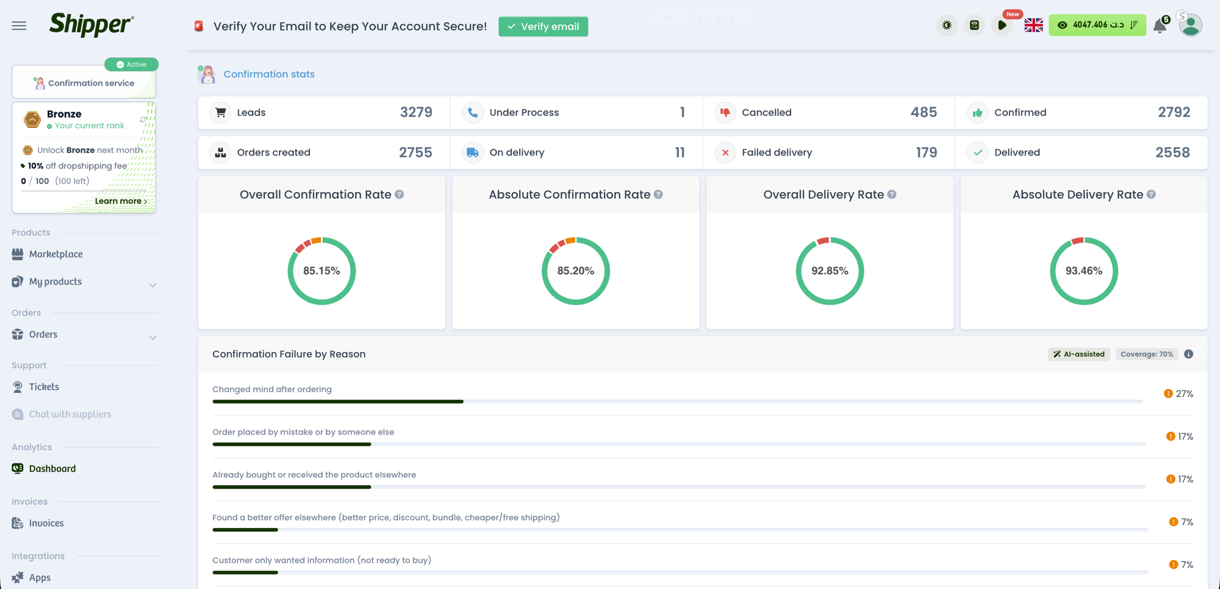Open the Marketplace section

tap(56, 254)
